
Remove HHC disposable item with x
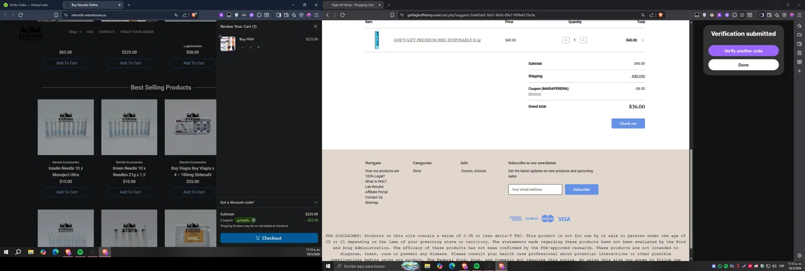point(642,40)
